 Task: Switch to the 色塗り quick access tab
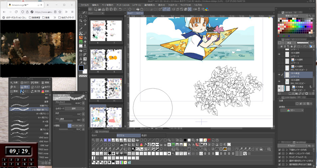pyautogui.click(x=153, y=136)
